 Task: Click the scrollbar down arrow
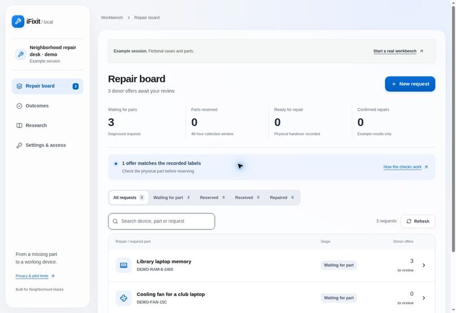(453, 310)
